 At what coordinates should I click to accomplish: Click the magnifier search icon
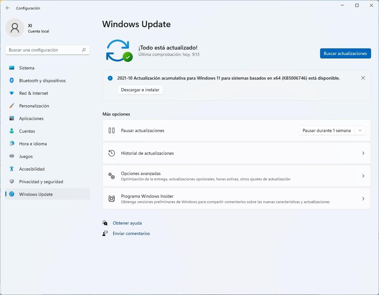pyautogui.click(x=84, y=50)
